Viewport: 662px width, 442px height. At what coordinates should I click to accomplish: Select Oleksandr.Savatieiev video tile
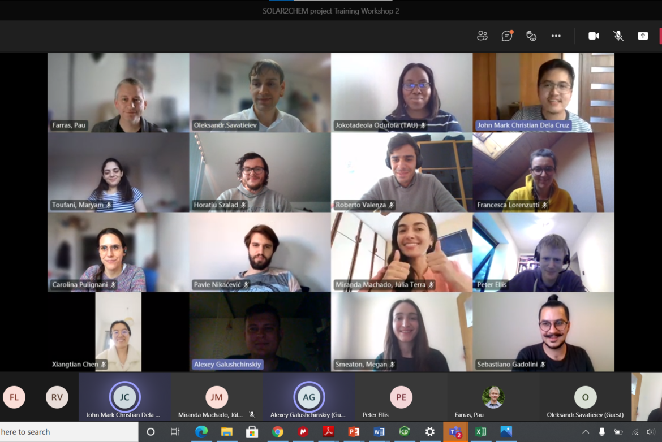pos(260,92)
